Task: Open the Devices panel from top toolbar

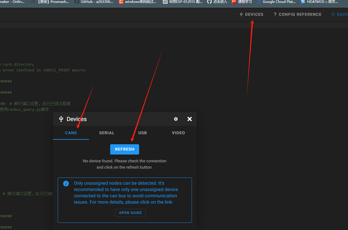Action: coord(251,14)
